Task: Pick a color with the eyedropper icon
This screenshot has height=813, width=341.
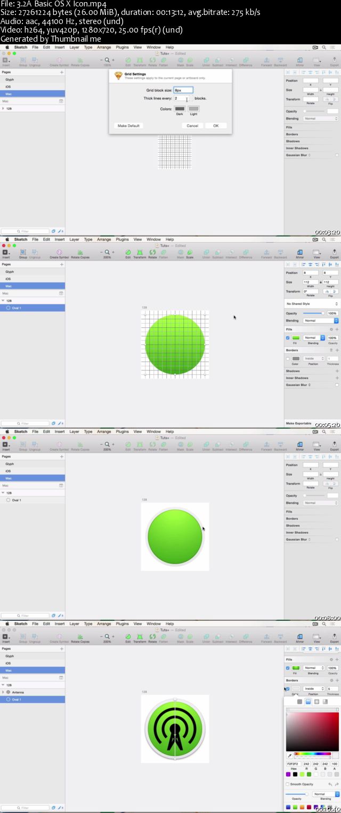Action: [290, 756]
